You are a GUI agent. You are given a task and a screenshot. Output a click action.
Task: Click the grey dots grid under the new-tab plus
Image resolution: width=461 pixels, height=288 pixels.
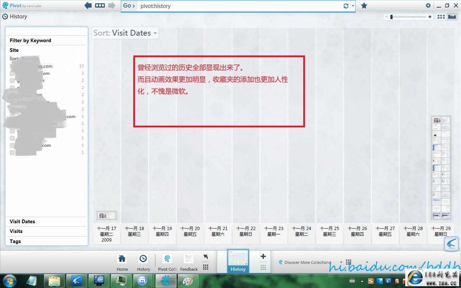263,268
